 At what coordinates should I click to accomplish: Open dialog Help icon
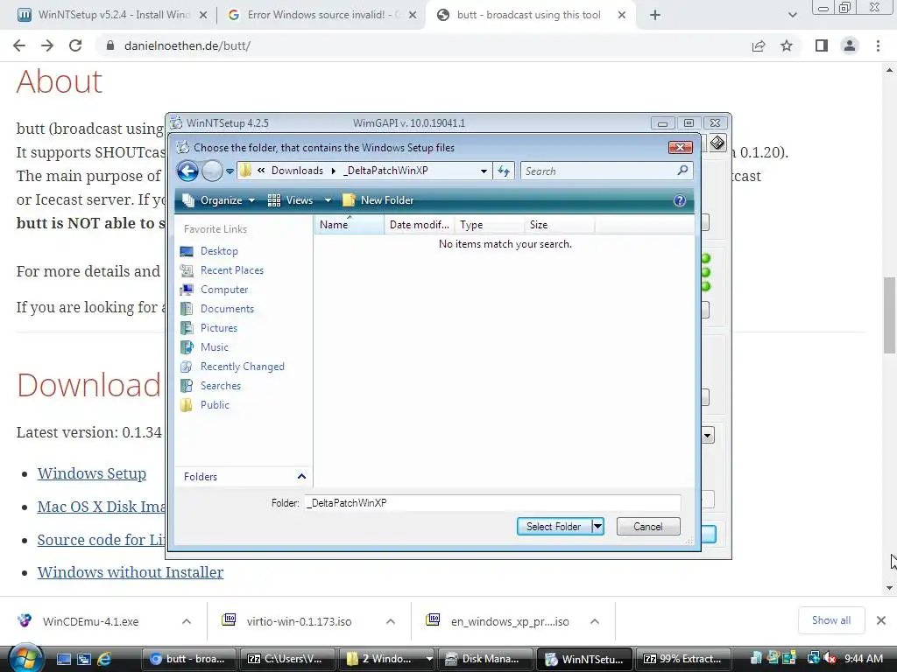680,200
